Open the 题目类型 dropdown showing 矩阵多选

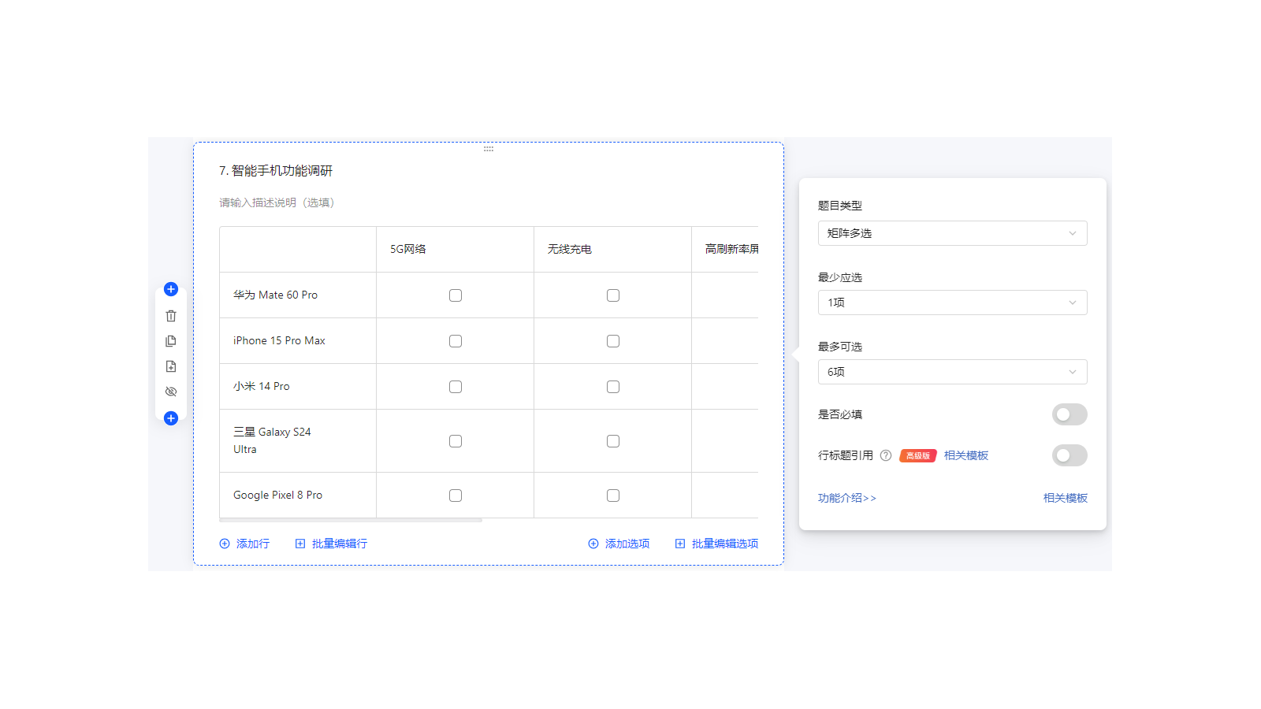pyautogui.click(x=952, y=233)
